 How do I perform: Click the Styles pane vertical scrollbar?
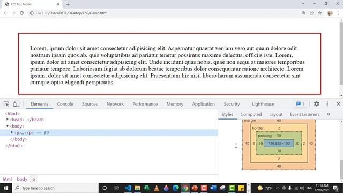tap(341, 169)
